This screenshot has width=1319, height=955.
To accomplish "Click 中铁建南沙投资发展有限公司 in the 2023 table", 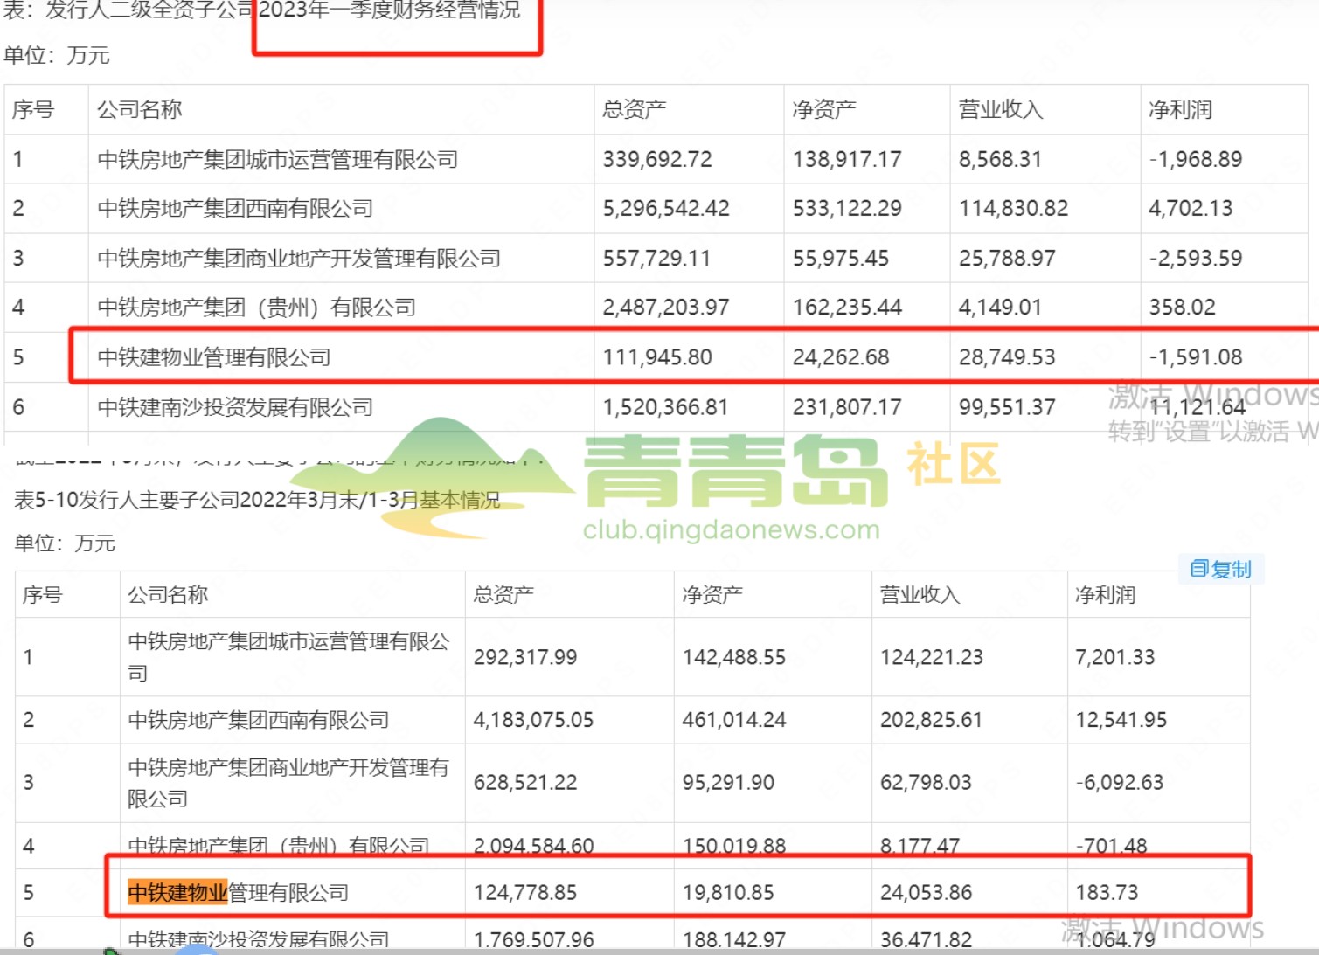I will pyautogui.click(x=235, y=407).
